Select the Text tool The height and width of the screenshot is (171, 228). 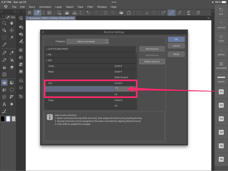[x=4, y=104]
